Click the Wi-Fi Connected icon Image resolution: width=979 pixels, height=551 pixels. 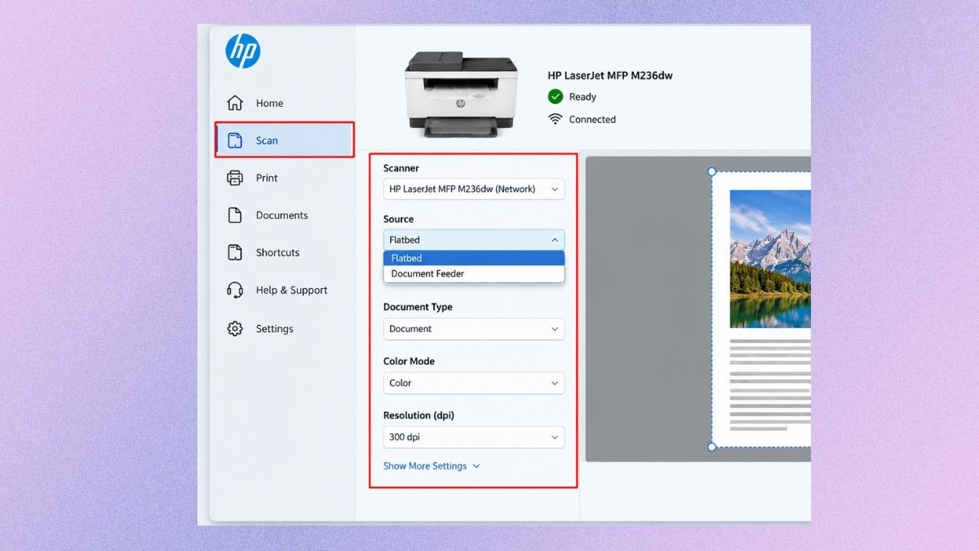tap(556, 119)
